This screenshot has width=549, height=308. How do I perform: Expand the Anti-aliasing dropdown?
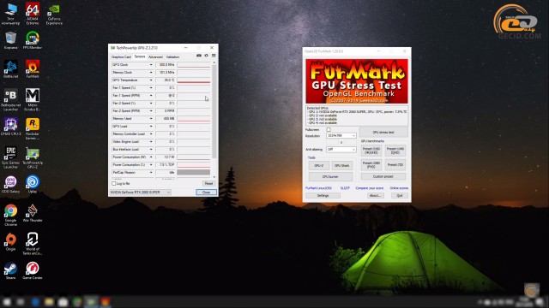[x=341, y=150]
